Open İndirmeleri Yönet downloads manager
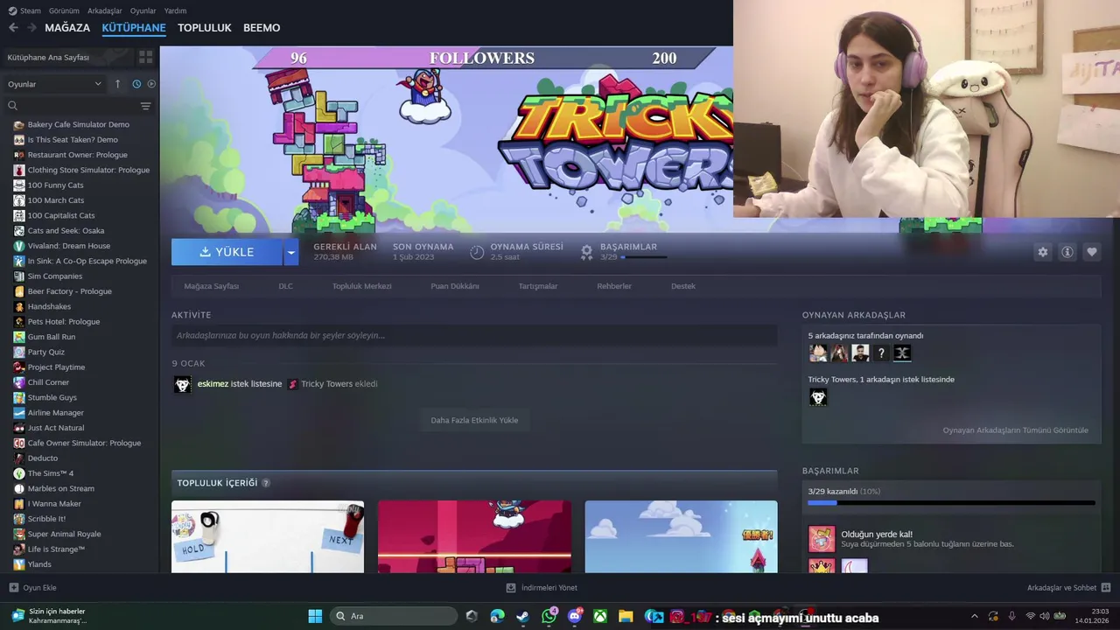Viewport: 1120px width, 630px height. pyautogui.click(x=542, y=588)
